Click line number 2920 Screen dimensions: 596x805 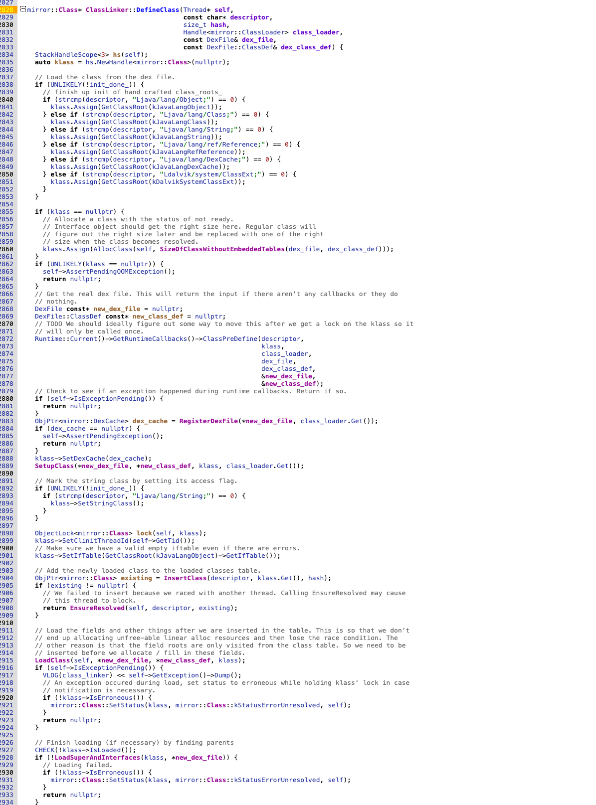6,697
